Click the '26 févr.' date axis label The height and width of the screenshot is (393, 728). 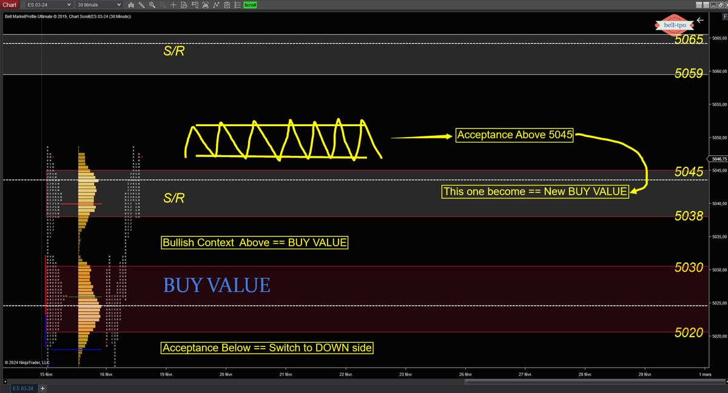pos(465,375)
